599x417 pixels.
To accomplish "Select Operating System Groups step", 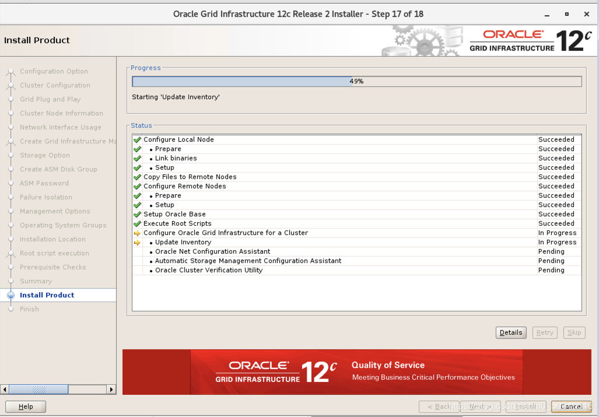I will (63, 225).
